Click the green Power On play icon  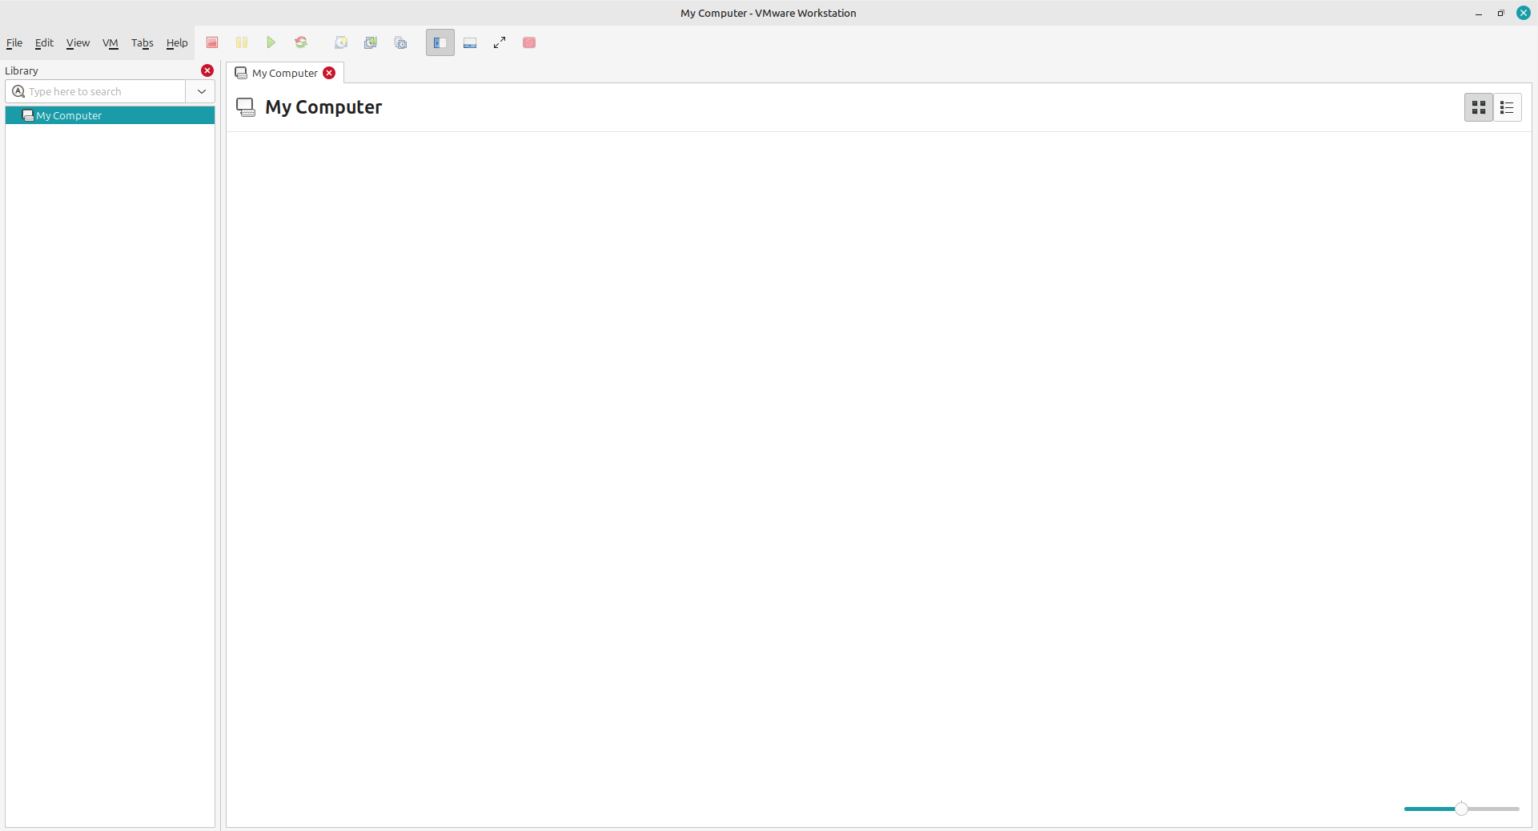271,42
